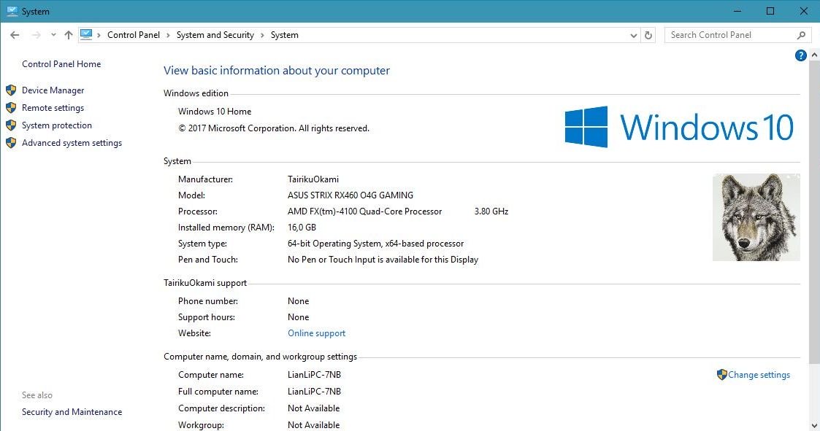Click the forward navigation arrow
The height and width of the screenshot is (431, 820).
pyautogui.click(x=36, y=35)
